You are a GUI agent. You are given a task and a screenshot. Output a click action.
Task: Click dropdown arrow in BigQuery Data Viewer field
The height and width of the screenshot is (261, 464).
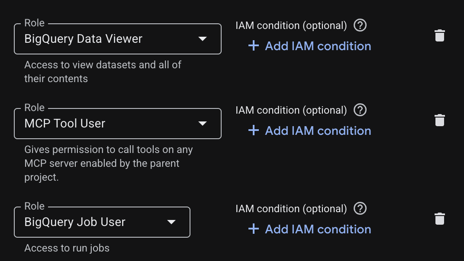coord(203,39)
